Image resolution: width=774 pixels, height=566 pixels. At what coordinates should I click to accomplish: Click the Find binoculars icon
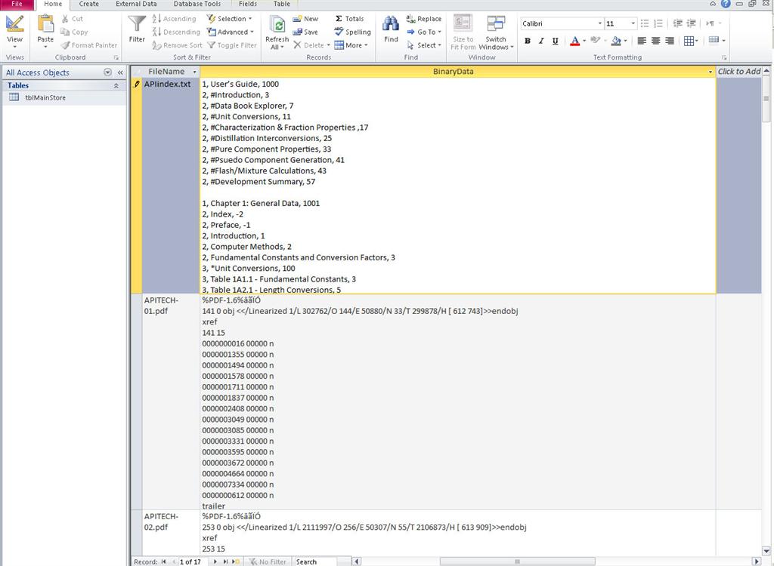coord(391,23)
